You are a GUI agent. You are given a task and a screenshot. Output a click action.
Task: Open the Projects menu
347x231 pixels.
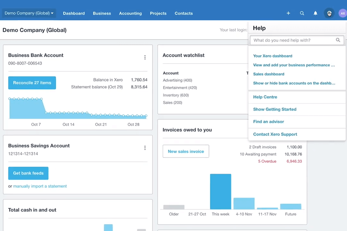[158, 13]
